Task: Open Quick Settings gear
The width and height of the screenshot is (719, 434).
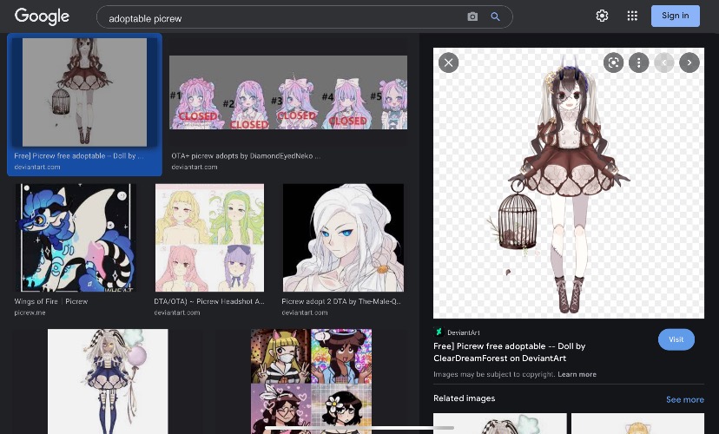Action: click(x=602, y=16)
